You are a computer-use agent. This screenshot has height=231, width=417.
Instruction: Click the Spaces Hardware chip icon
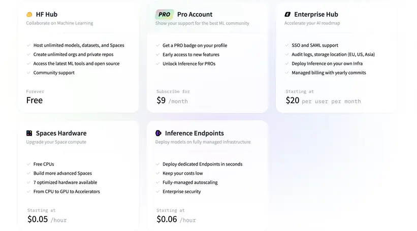coord(29,134)
